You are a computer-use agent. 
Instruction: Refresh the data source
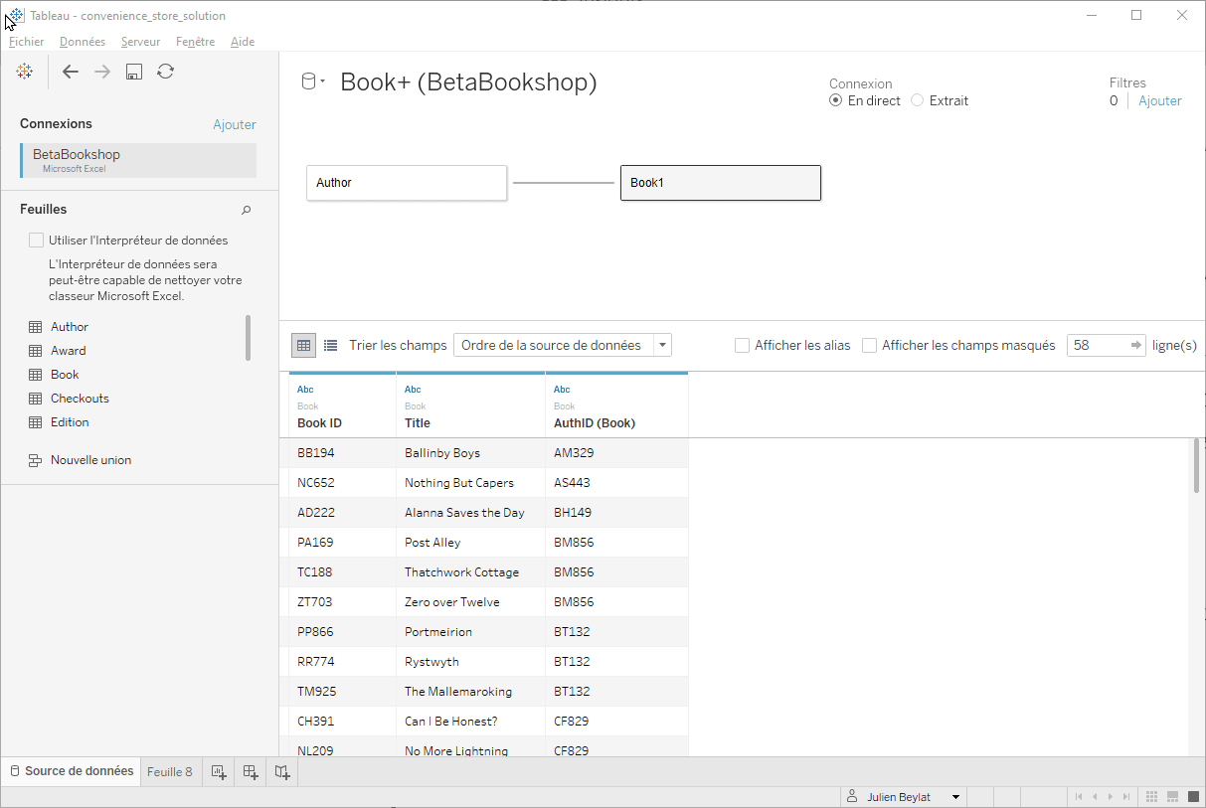(x=166, y=72)
